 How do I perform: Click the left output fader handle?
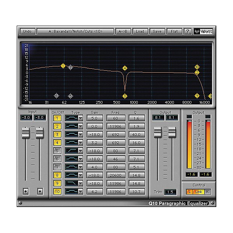click(x=158, y=132)
